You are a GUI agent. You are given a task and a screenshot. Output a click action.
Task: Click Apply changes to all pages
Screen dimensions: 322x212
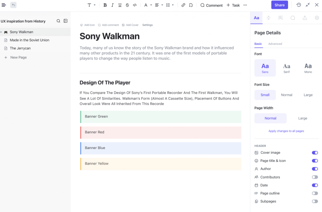click(286, 131)
